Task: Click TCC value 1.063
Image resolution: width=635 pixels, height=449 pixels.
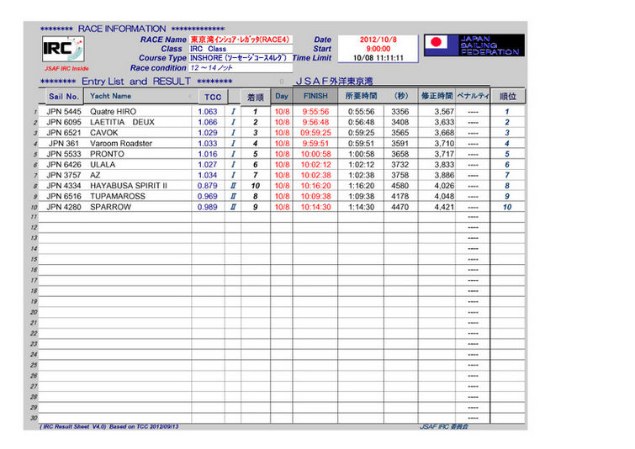Action: coord(208,111)
